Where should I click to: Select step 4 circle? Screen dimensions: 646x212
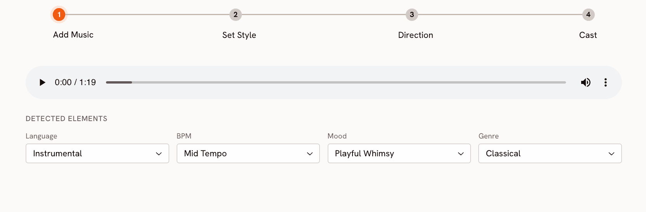coord(588,15)
